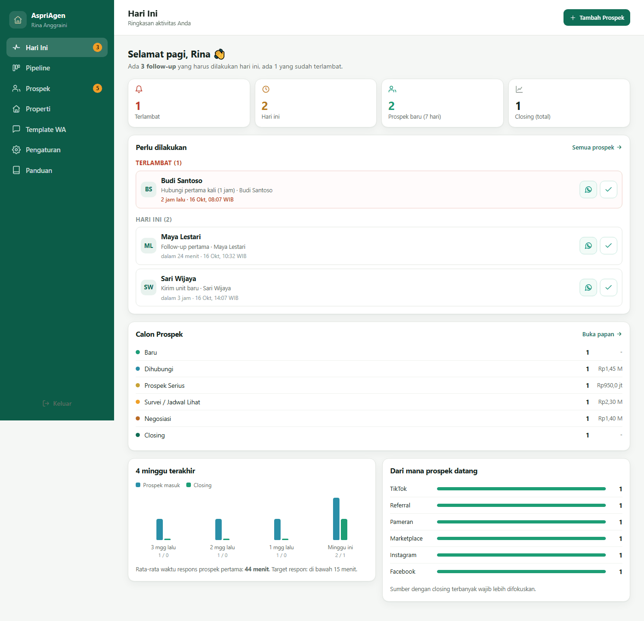Click the SW avatar for Sari Wijaya
This screenshot has height=621, width=644.
149,287
